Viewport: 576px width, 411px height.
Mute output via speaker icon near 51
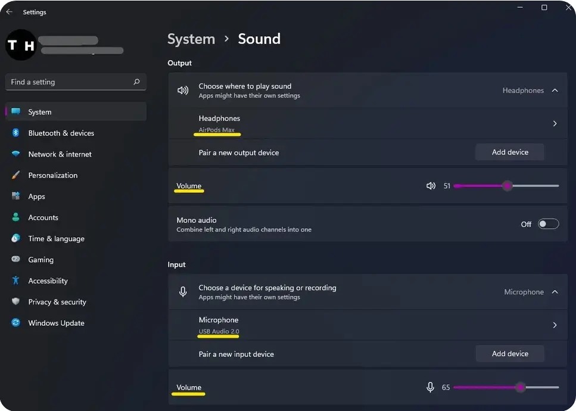tap(431, 186)
